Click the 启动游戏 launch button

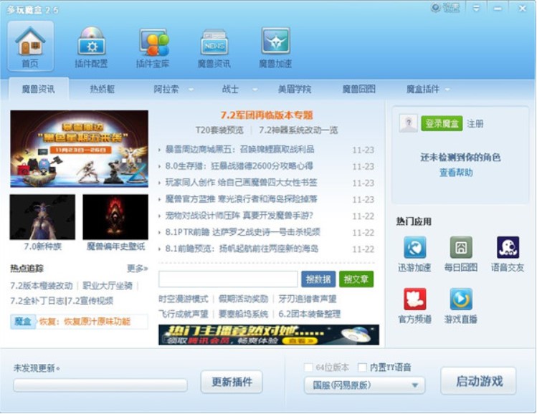click(478, 381)
